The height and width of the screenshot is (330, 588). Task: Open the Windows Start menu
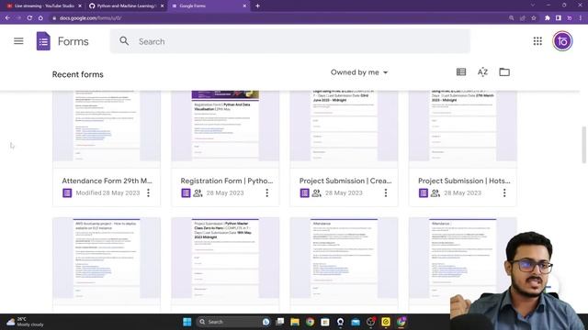pos(187,322)
